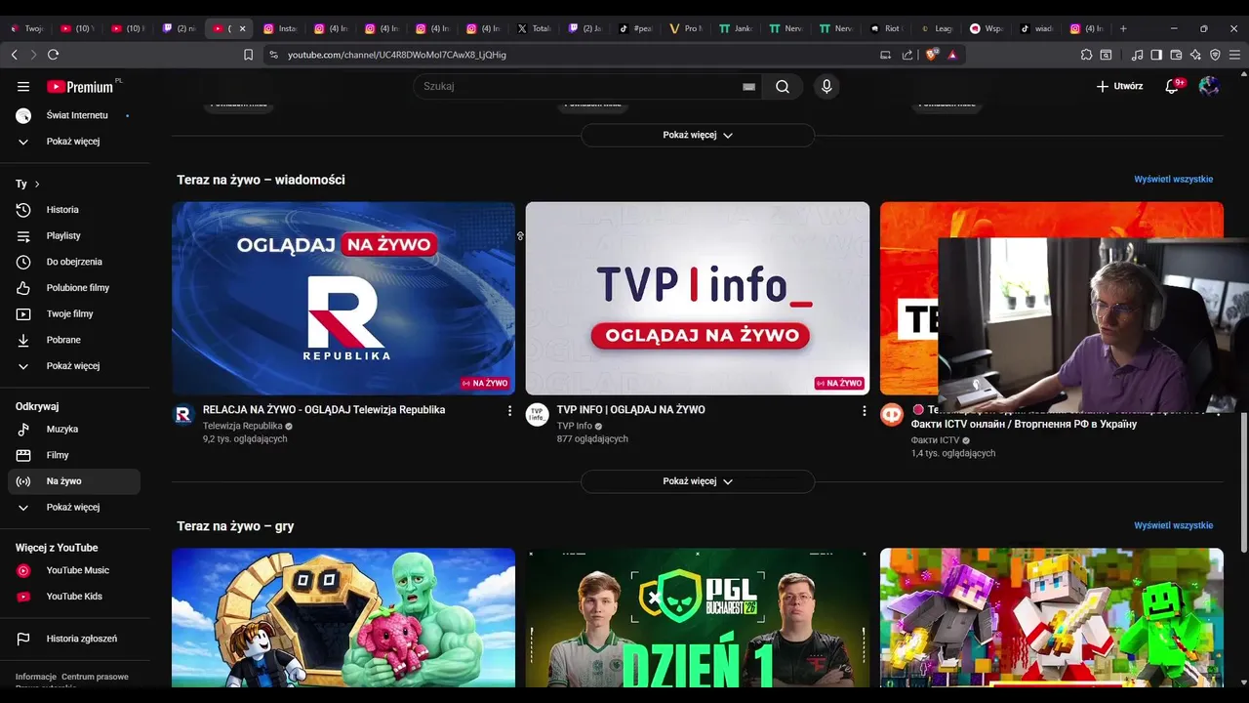1249x703 pixels.
Task: Click the page vertical scrollbar thumb
Action: pyautogui.click(x=1243, y=481)
